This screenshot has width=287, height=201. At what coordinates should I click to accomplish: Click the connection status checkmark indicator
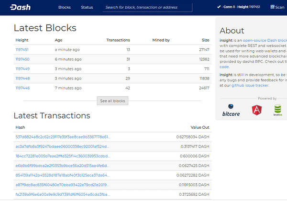(x=232, y=7)
